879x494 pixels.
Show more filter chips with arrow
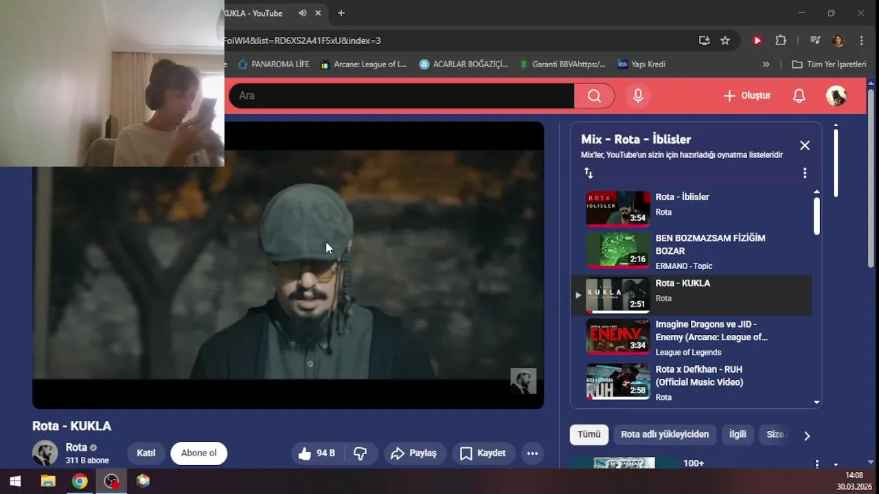tap(807, 436)
